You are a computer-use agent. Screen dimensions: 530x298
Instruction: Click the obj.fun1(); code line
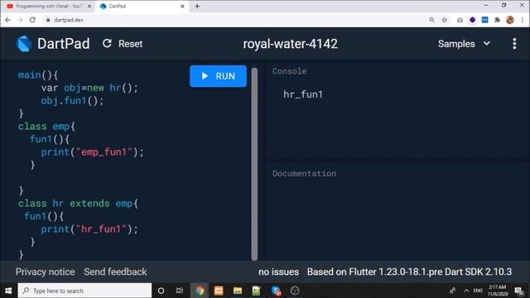point(72,101)
